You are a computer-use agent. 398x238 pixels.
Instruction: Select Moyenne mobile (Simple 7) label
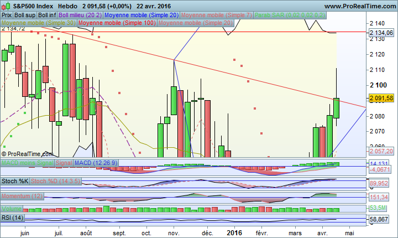click(x=217, y=15)
